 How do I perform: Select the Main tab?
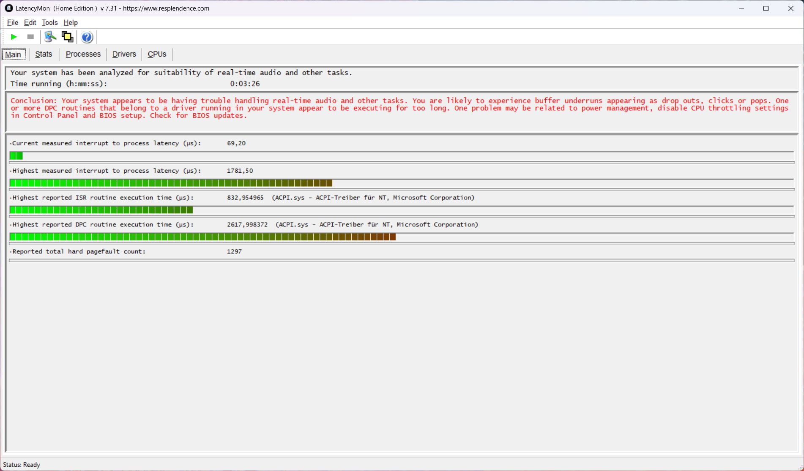point(13,54)
